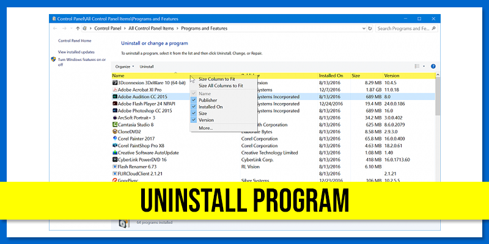
Task: Click the Creative Technology Limited publisher cell
Action: pyautogui.click(x=270, y=153)
